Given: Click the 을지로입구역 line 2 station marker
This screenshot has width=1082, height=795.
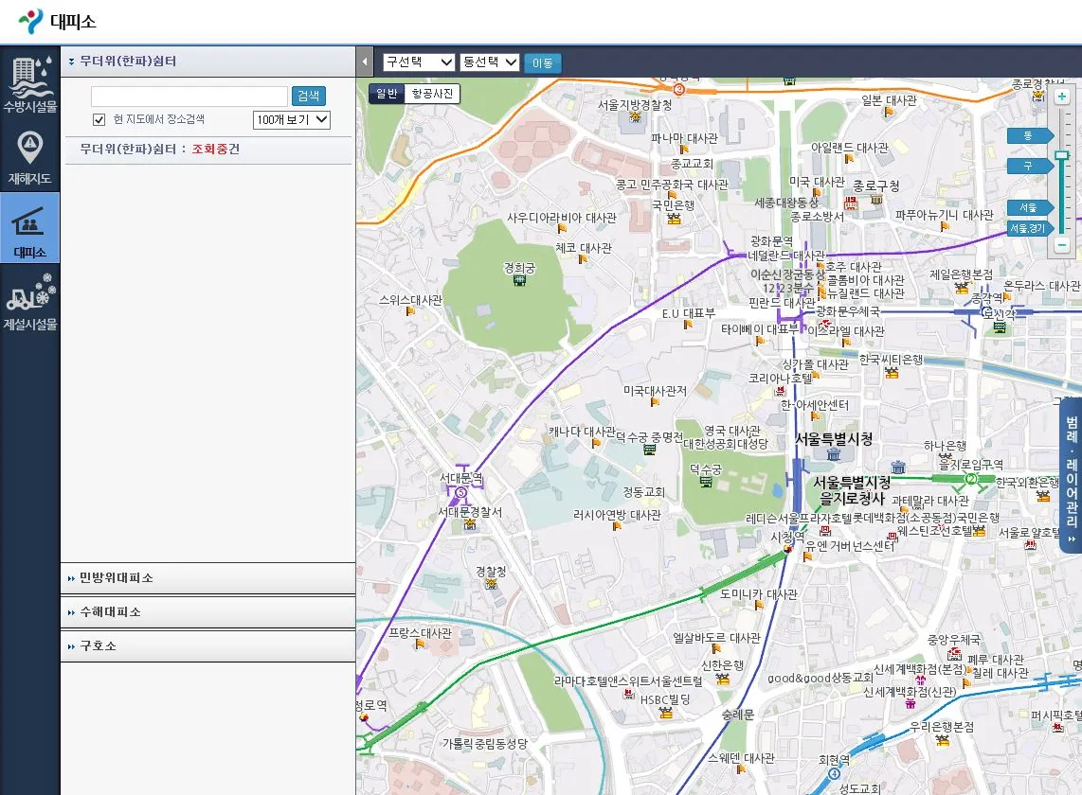Looking at the screenshot, I should click(971, 479).
